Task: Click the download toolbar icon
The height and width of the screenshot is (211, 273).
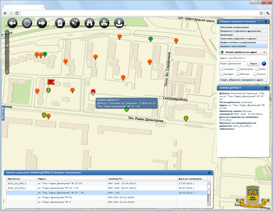Action: (x=119, y=23)
